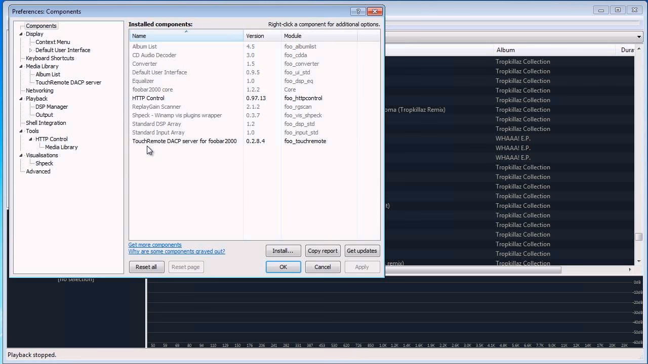Select DSP Manager under Playback

50,107
